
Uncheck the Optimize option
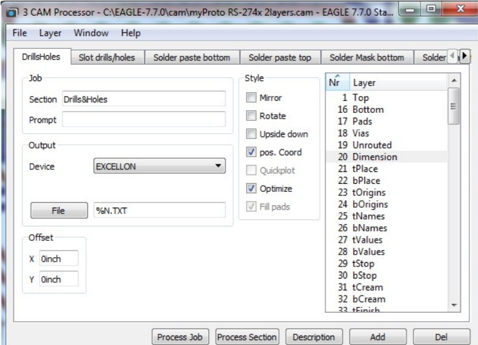point(251,188)
